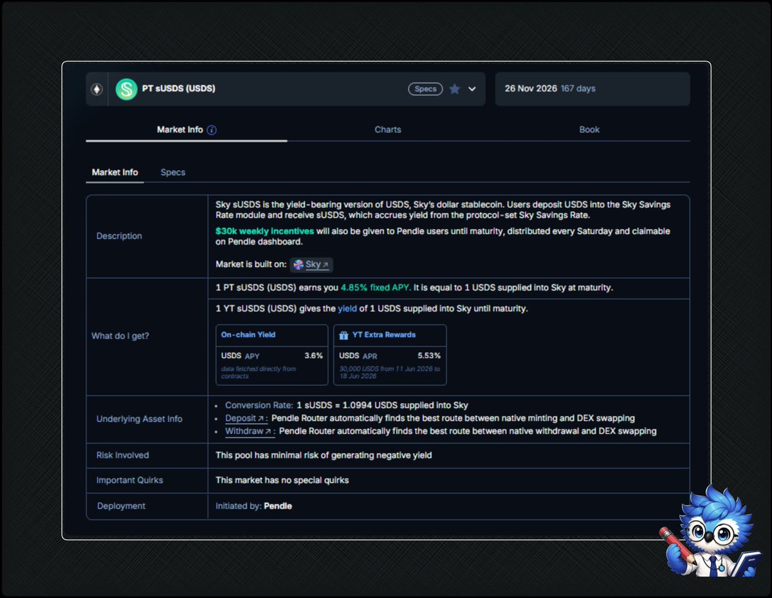Switch to the Book tab
This screenshot has height=598, width=772.
pyautogui.click(x=589, y=129)
